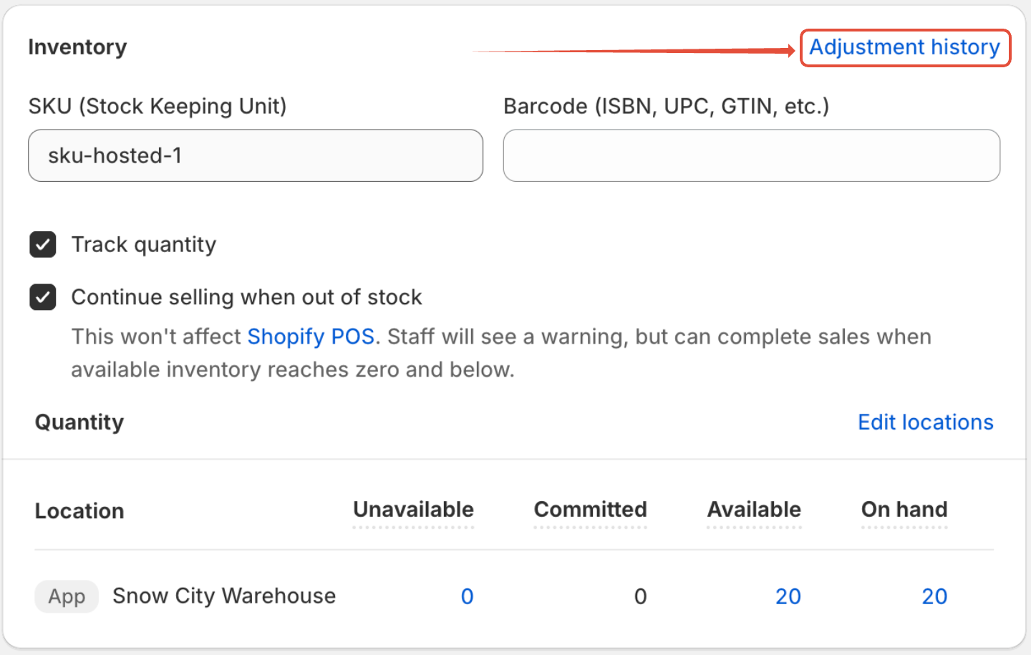
Task: Open the Unavailable quantity value 0
Action: pyautogui.click(x=467, y=596)
